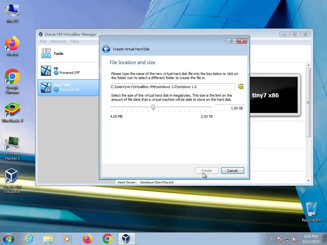Open This PC desktop icon
This screenshot has height=245, width=327.
[x=12, y=13]
